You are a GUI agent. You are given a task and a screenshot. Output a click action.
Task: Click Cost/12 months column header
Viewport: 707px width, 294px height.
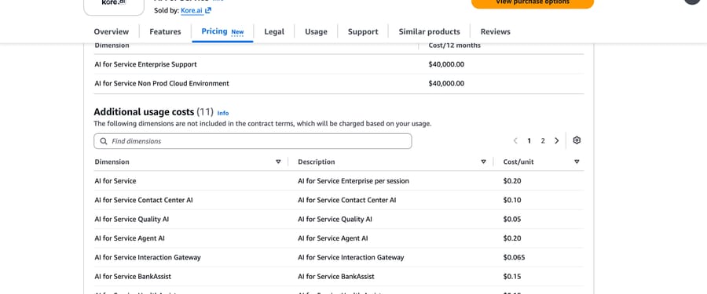pos(455,45)
